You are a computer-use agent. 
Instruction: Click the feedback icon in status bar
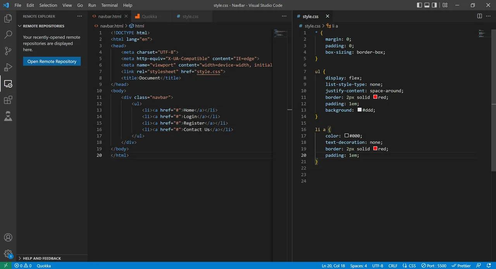(x=479, y=266)
